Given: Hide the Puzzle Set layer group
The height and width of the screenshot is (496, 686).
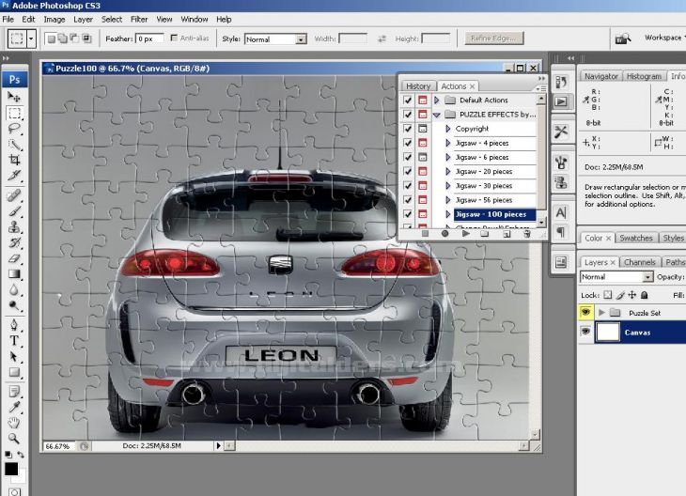Looking at the screenshot, I should 585,312.
